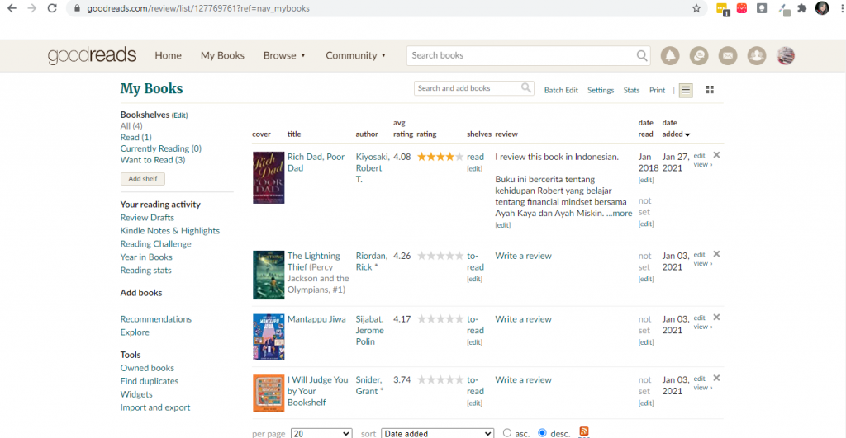Open The Lightning Thief cover thumbnail

269,275
